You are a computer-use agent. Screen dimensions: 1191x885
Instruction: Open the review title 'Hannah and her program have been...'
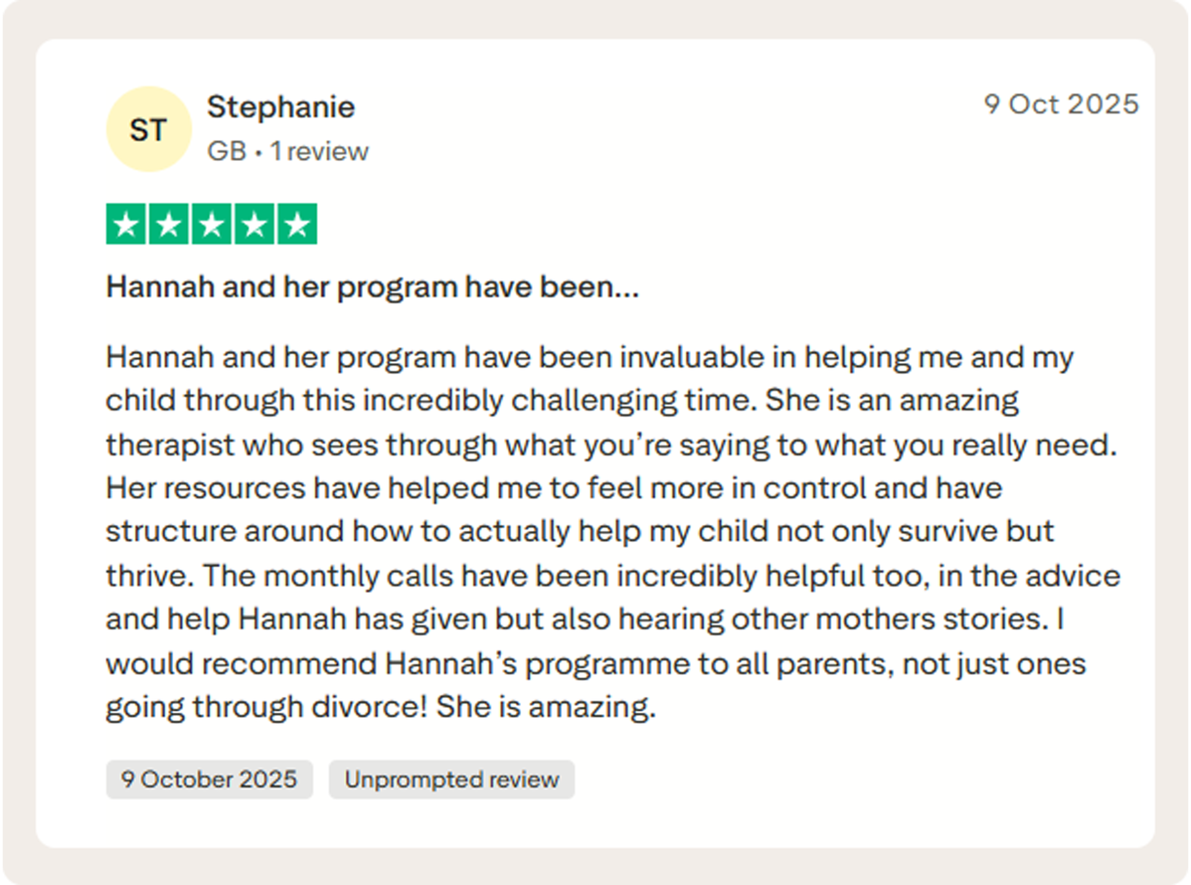372,287
